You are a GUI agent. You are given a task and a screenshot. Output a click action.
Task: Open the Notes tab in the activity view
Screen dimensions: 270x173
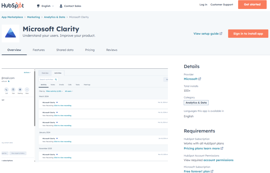pos(52,85)
